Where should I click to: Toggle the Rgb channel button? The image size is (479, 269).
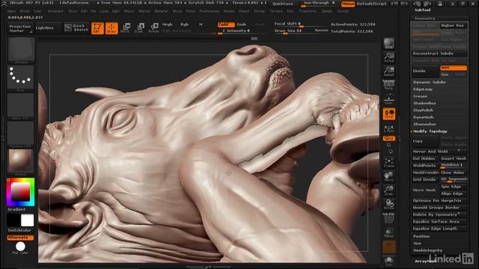point(184,25)
